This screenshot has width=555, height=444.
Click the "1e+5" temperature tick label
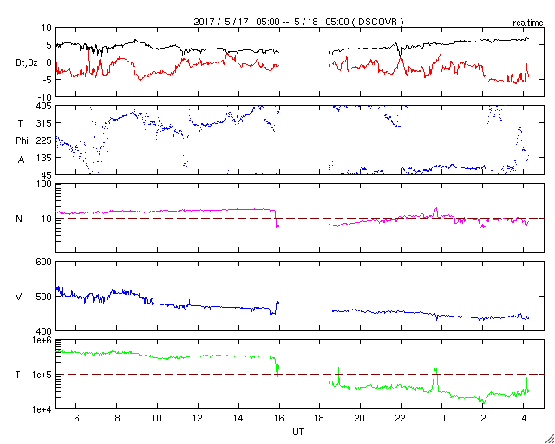pyautogui.click(x=42, y=375)
